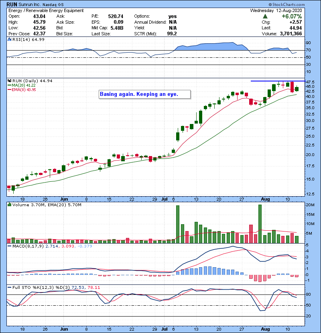Screen dimensions: 321x333
Task: Click the 20M volume axis label
Action: [310, 205]
